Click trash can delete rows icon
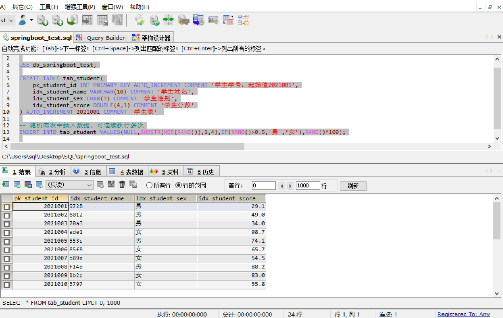Viewport: 503px width, 318px height. (x=122, y=185)
